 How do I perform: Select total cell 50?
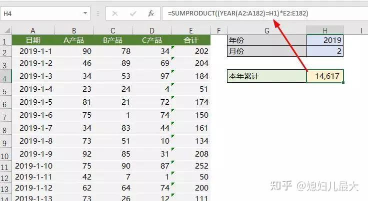click(x=191, y=177)
